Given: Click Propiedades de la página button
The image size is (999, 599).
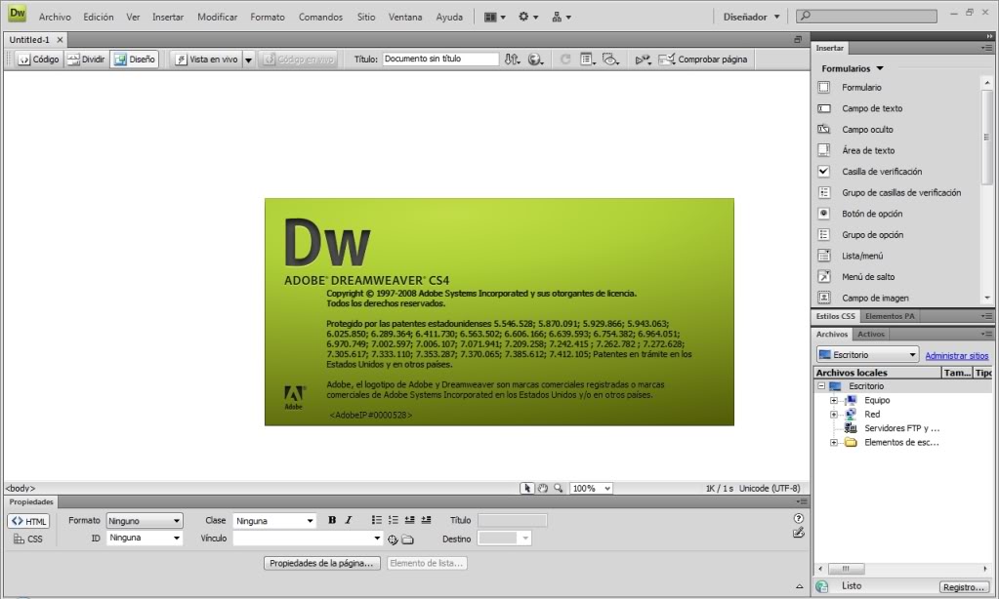Looking at the screenshot, I should pos(321,563).
